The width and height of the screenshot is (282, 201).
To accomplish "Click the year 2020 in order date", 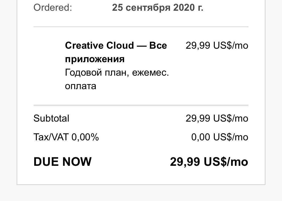I will point(184,7).
